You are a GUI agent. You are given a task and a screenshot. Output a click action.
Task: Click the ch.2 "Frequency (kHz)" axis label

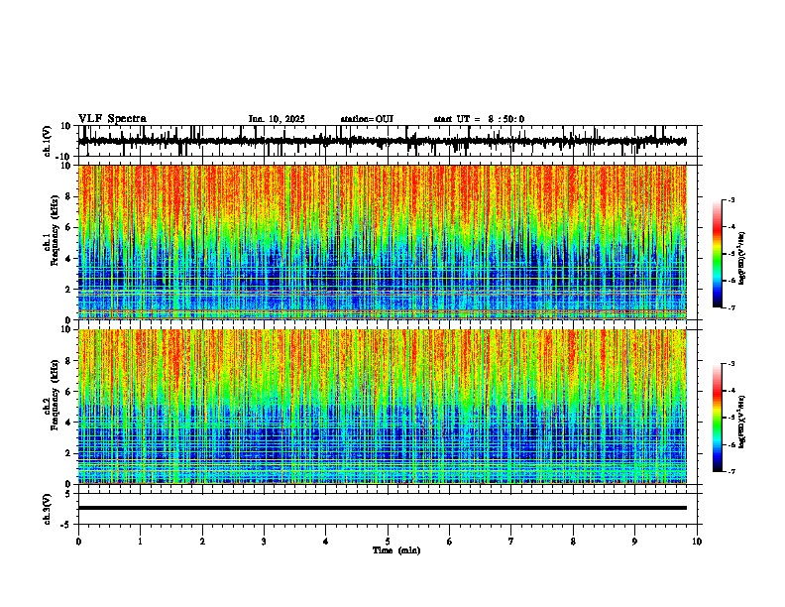55,395
